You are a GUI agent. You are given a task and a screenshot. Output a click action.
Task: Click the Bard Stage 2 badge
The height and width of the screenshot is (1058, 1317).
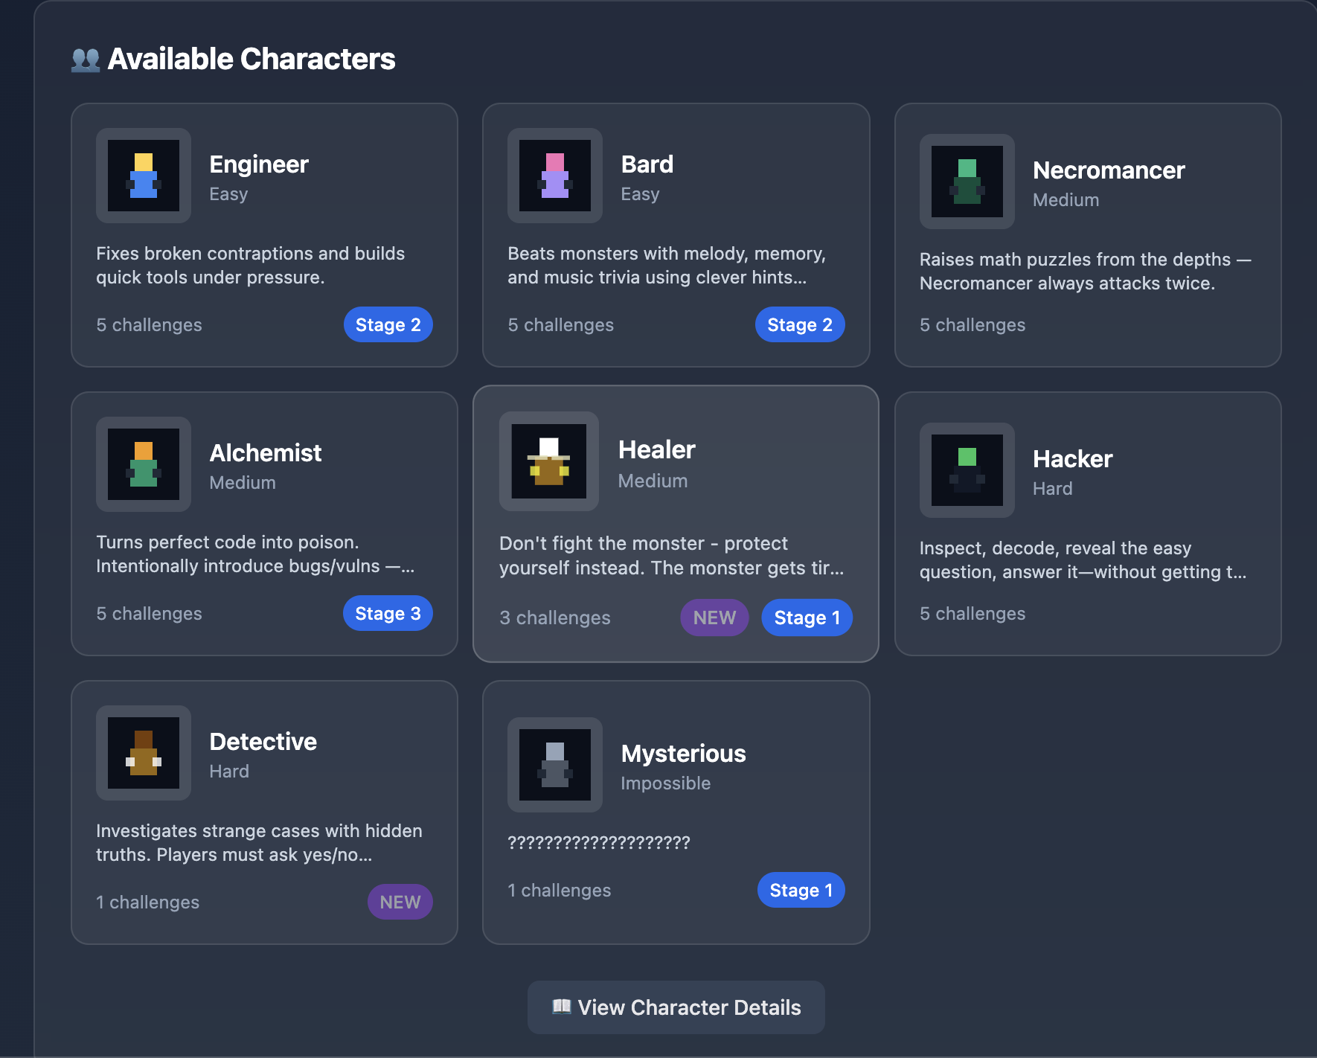point(800,324)
